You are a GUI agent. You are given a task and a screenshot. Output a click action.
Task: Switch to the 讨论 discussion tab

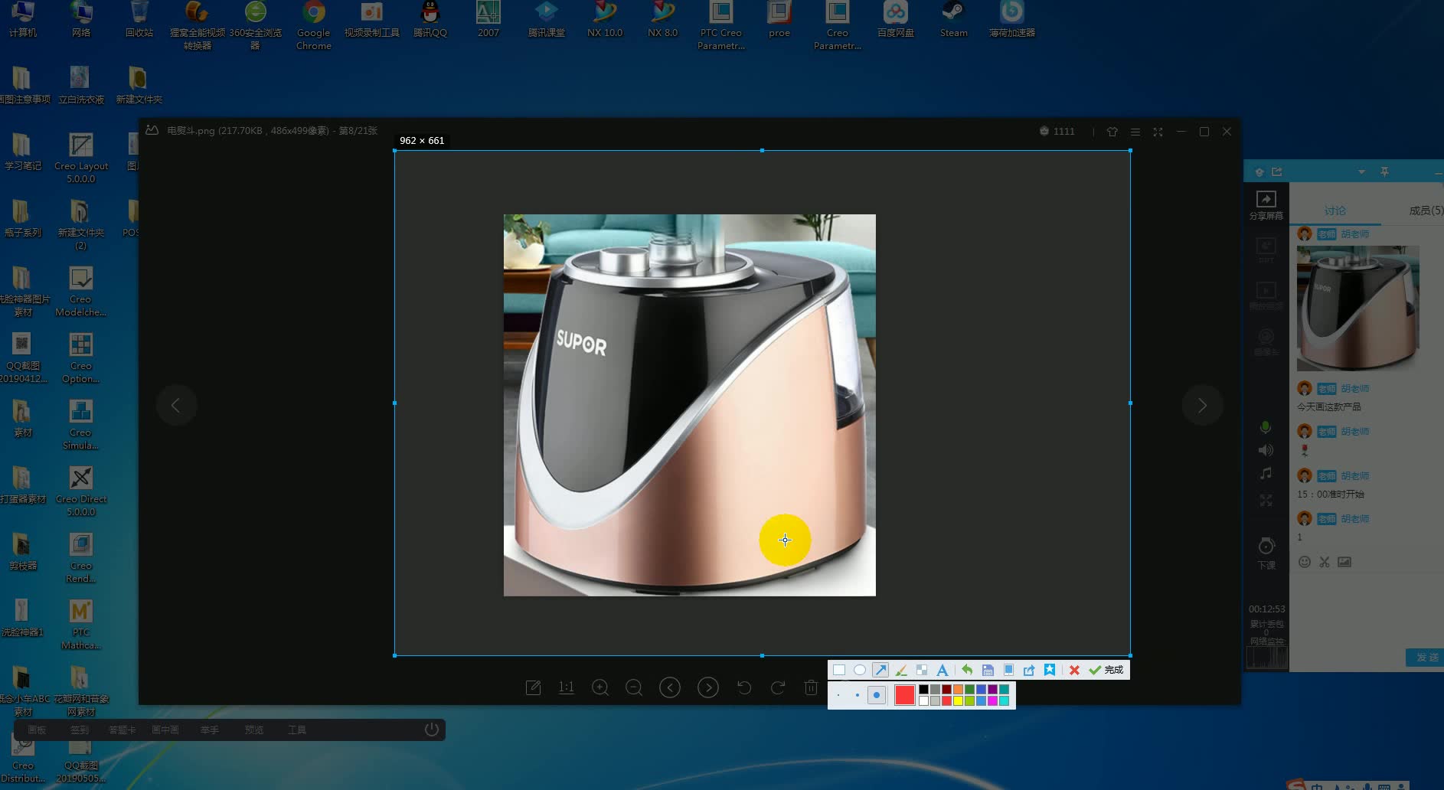click(1335, 211)
